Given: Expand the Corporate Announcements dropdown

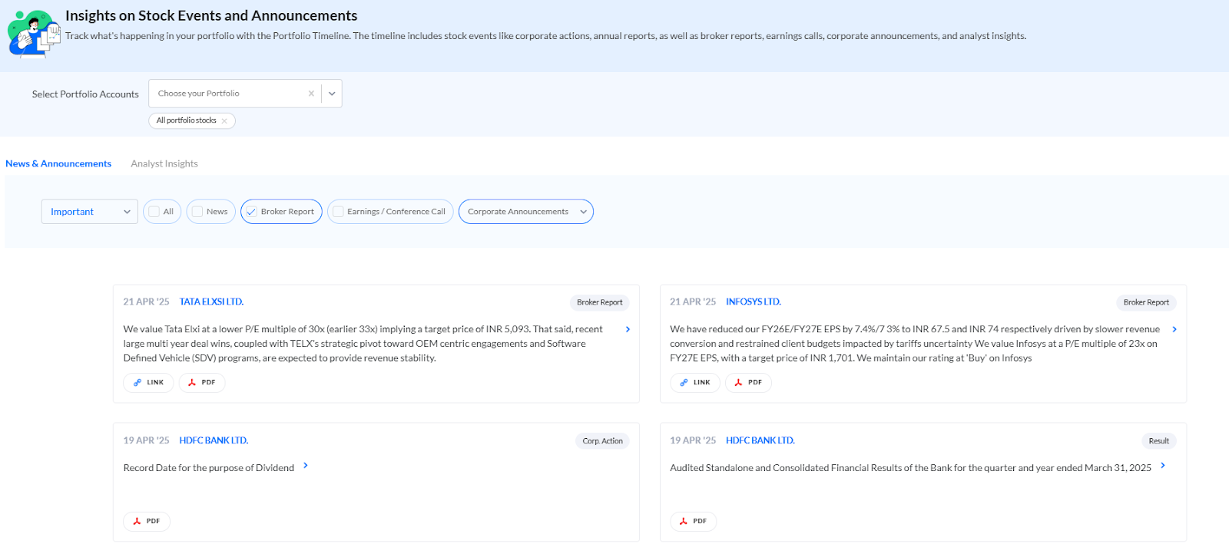Looking at the screenshot, I should click(526, 212).
